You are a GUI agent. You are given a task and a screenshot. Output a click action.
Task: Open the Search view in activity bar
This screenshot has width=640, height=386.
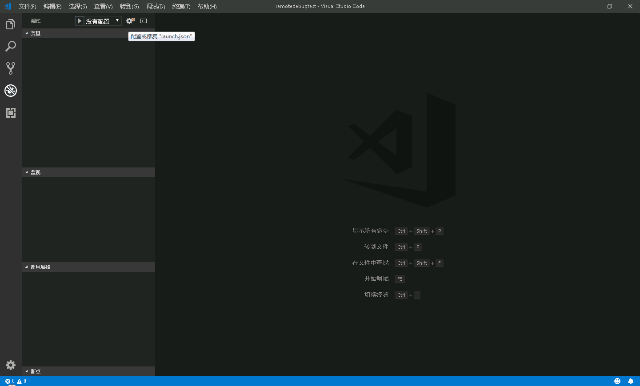coord(11,46)
